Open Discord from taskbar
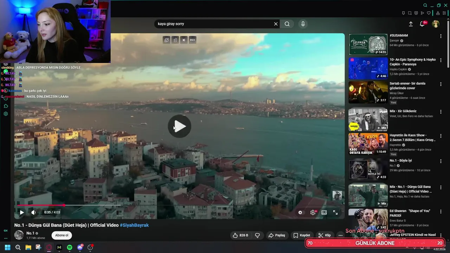The height and width of the screenshot is (253, 450). tap(80, 247)
